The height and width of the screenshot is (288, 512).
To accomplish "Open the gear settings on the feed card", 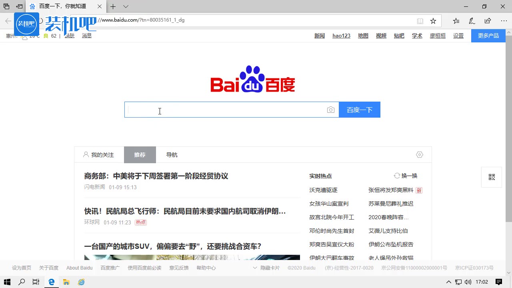I will [x=419, y=154].
